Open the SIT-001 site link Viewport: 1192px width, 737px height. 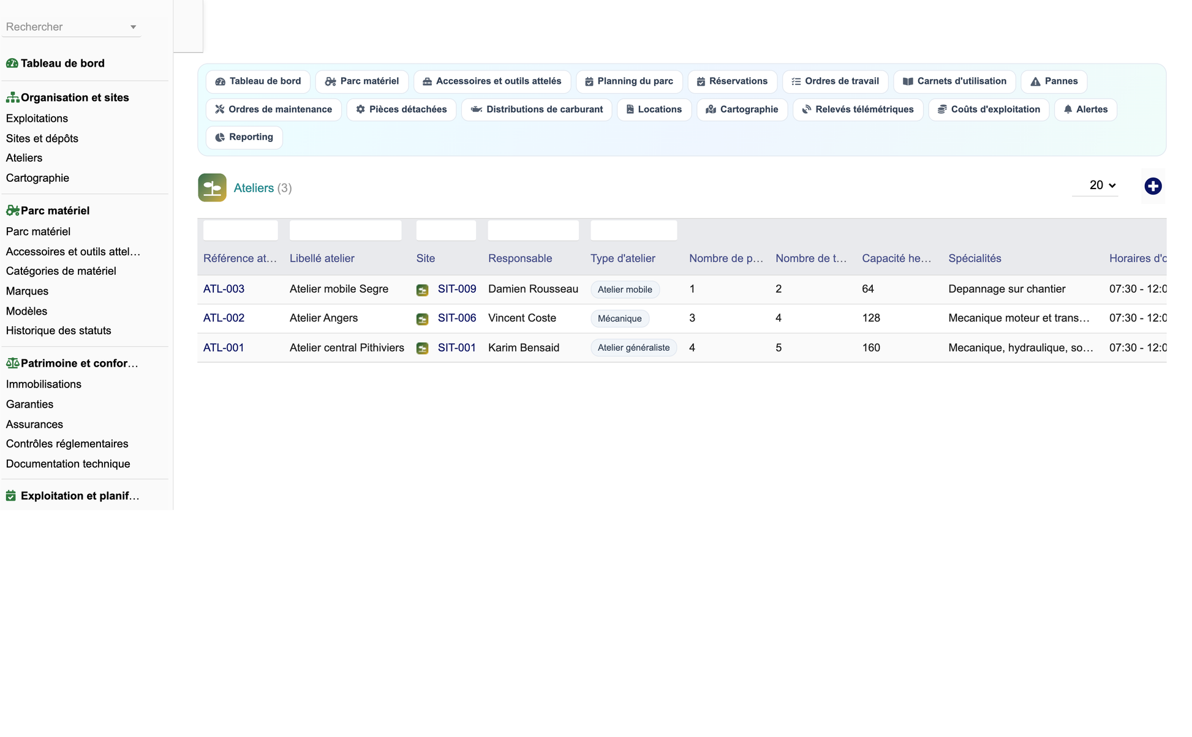457,348
